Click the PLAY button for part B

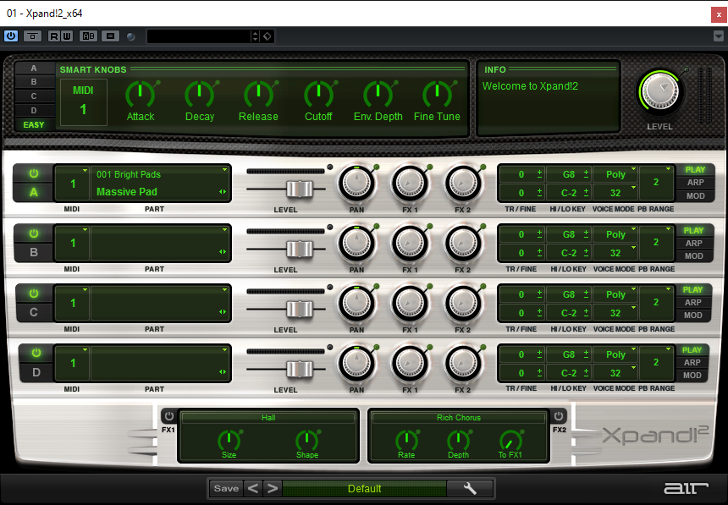(693, 231)
